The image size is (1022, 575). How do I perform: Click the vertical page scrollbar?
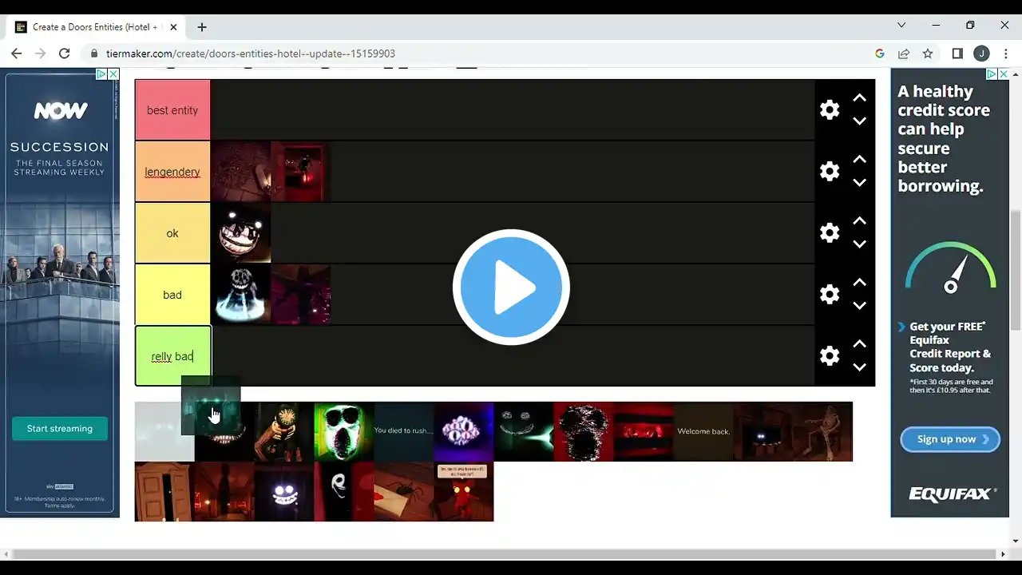pyautogui.click(x=1016, y=270)
